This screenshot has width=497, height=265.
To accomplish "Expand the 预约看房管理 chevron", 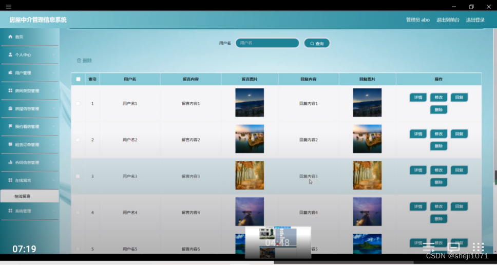I will coord(53,126).
